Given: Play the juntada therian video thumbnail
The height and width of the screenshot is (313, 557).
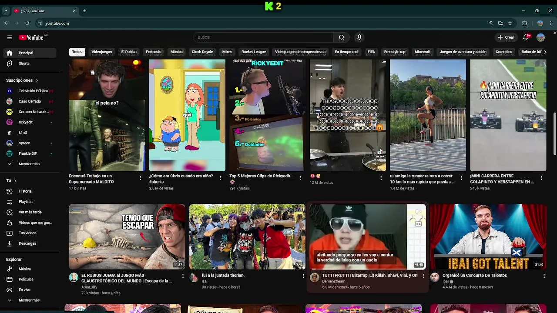Looking at the screenshot, I should 247,236.
